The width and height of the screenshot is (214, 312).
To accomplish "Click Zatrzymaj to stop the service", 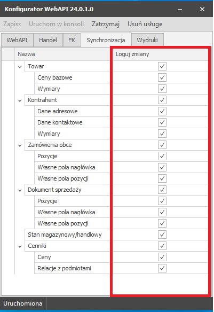I will [x=106, y=24].
